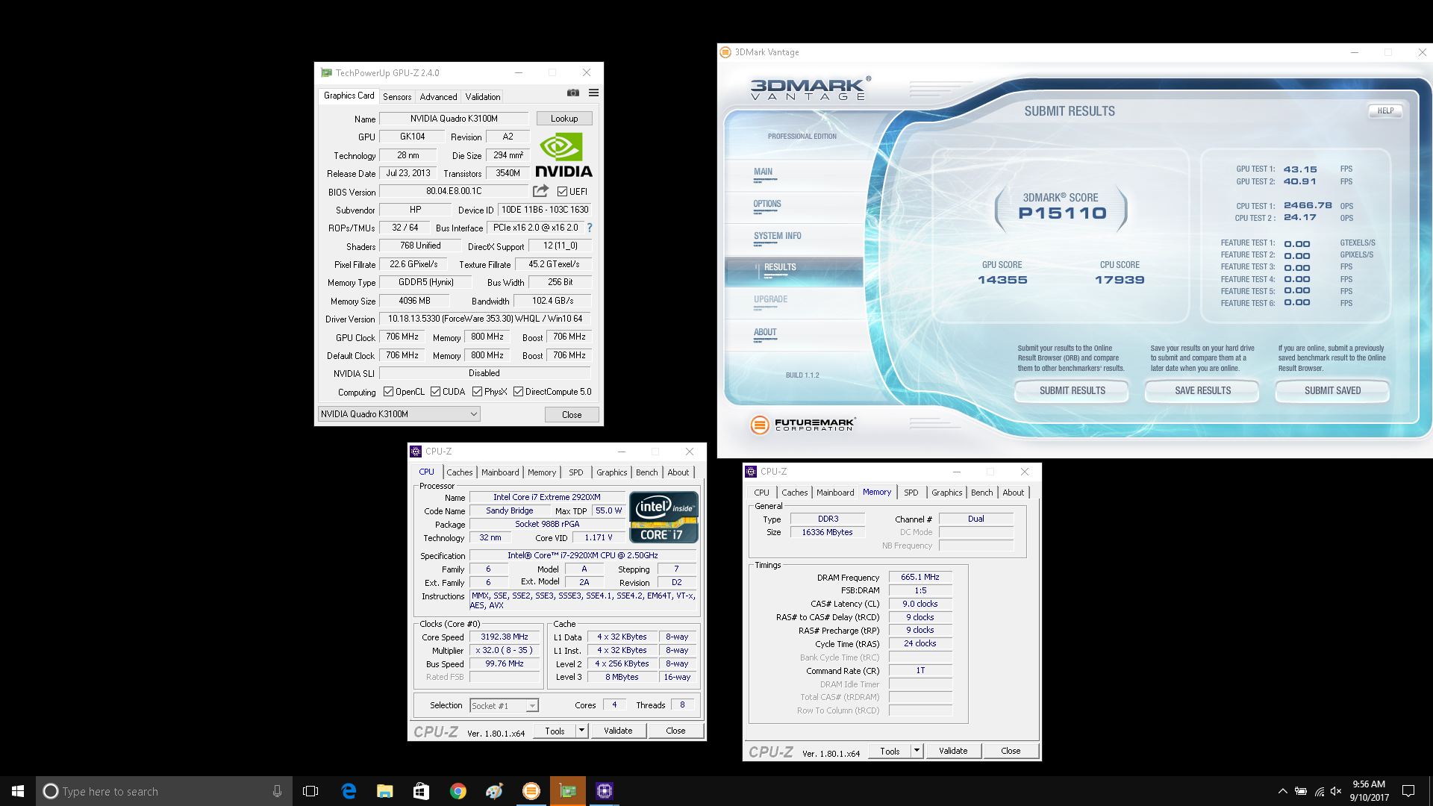Click the Lookup button in GPU-Z

pos(564,119)
